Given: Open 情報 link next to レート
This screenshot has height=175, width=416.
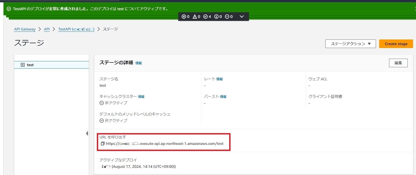Looking at the screenshot, I should [219, 79].
